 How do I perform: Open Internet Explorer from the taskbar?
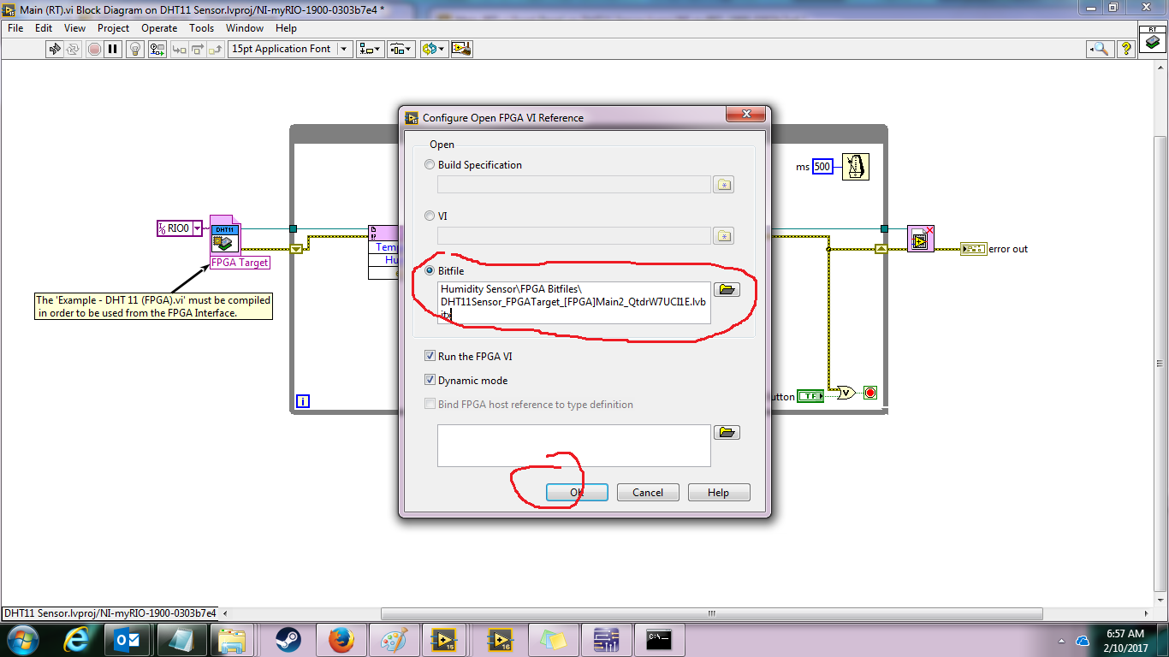point(77,640)
